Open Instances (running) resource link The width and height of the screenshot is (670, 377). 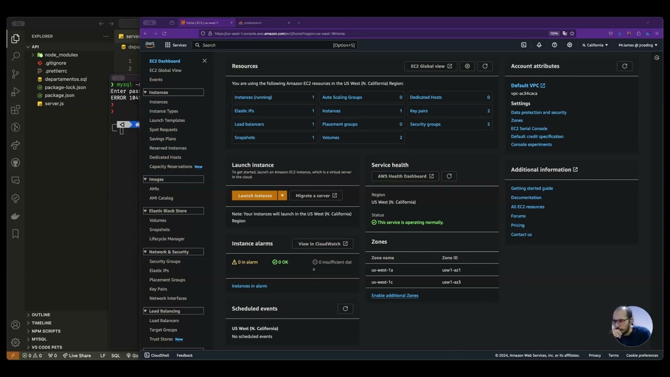(253, 97)
